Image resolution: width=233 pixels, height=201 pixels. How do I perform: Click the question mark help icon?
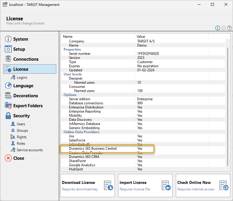229,28
